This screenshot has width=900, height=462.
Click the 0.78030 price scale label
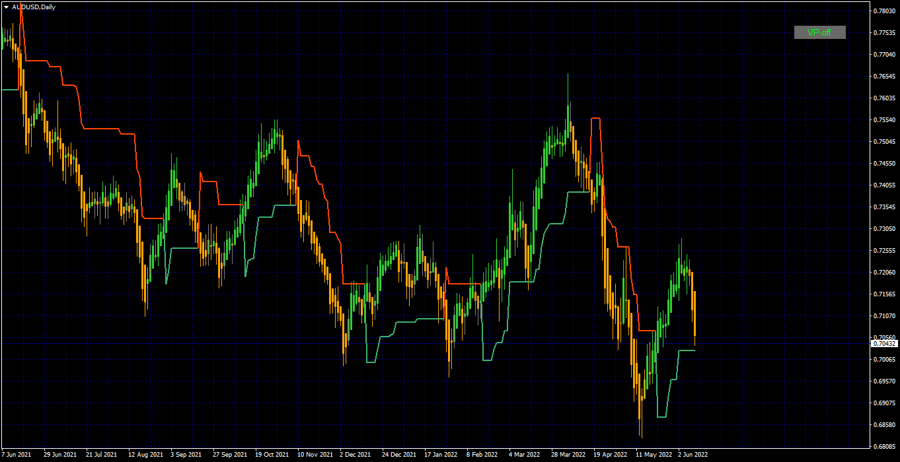[883, 11]
